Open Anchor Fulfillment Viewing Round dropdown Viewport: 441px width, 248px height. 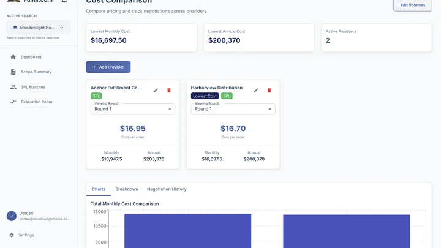click(133, 109)
